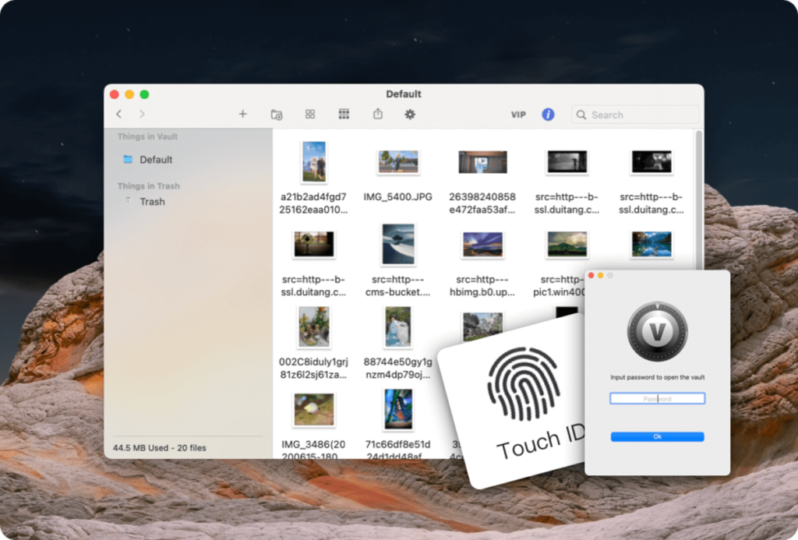
Task: Select thumbnail 71c66df8e51d image
Action: (398, 409)
